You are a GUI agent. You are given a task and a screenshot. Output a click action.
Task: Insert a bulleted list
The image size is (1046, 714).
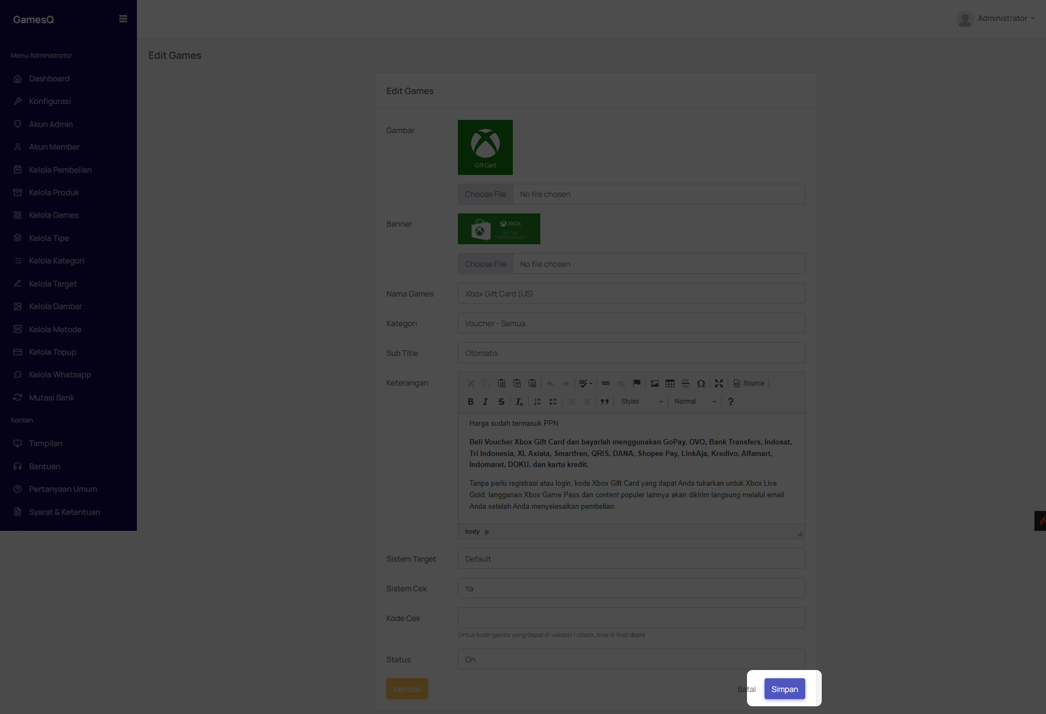pyautogui.click(x=553, y=402)
